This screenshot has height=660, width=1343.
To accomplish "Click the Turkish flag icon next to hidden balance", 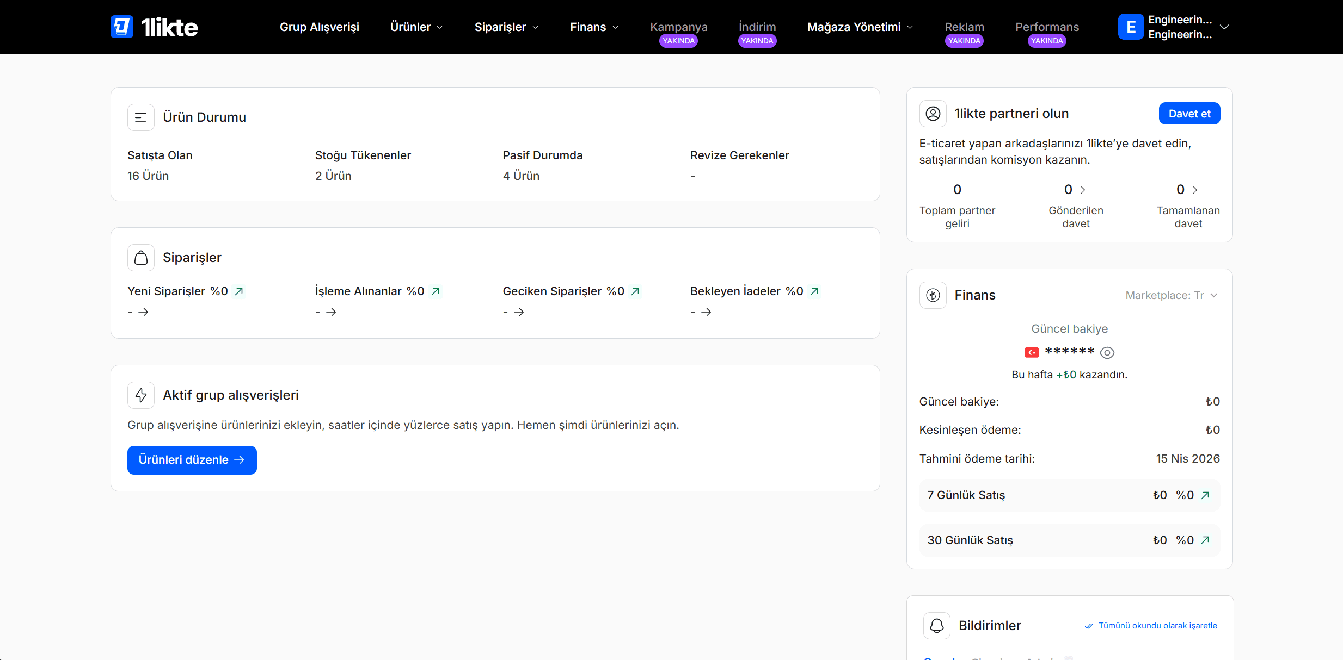I will [x=1032, y=352].
